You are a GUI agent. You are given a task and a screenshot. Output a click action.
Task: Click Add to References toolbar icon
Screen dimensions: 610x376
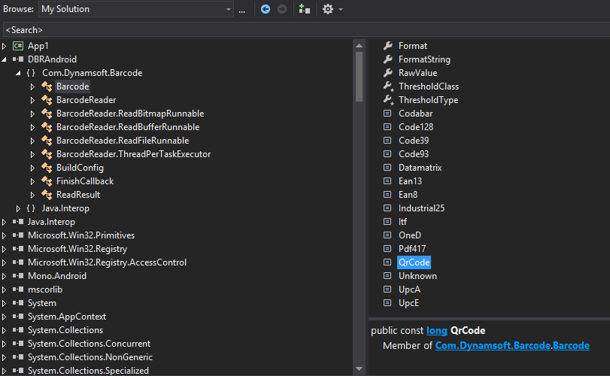(304, 9)
